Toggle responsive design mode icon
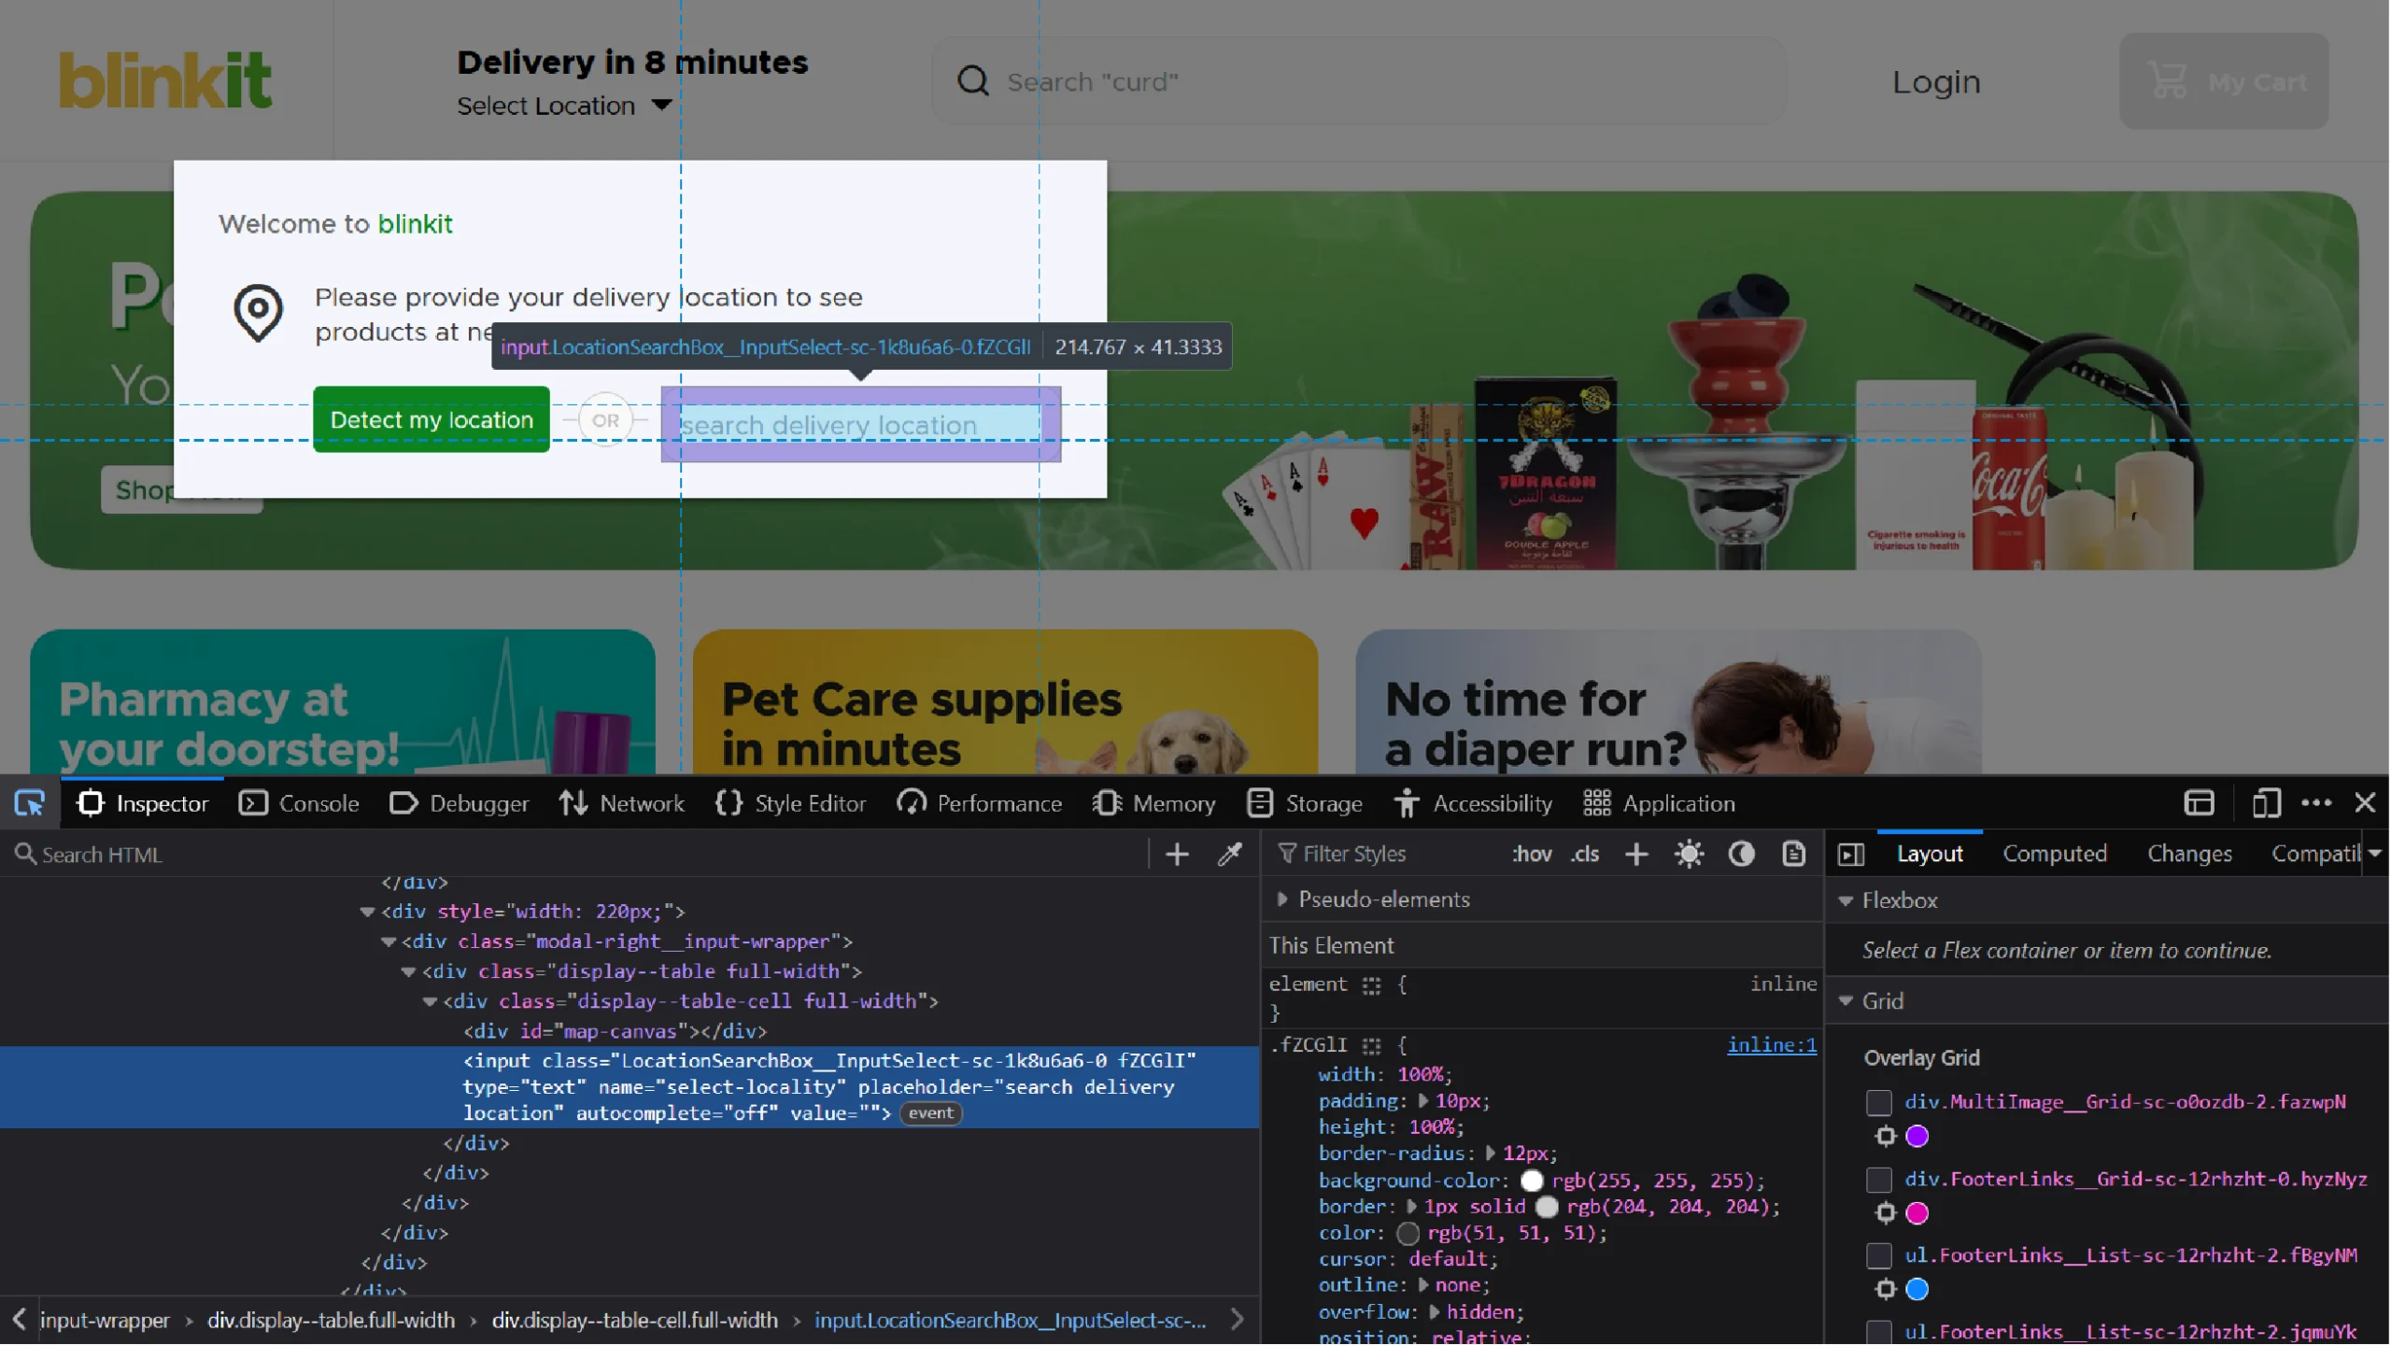 click(2267, 803)
